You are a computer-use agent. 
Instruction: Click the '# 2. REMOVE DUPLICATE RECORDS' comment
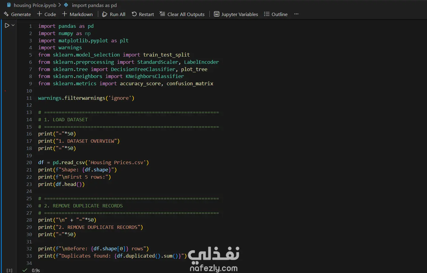point(80,206)
